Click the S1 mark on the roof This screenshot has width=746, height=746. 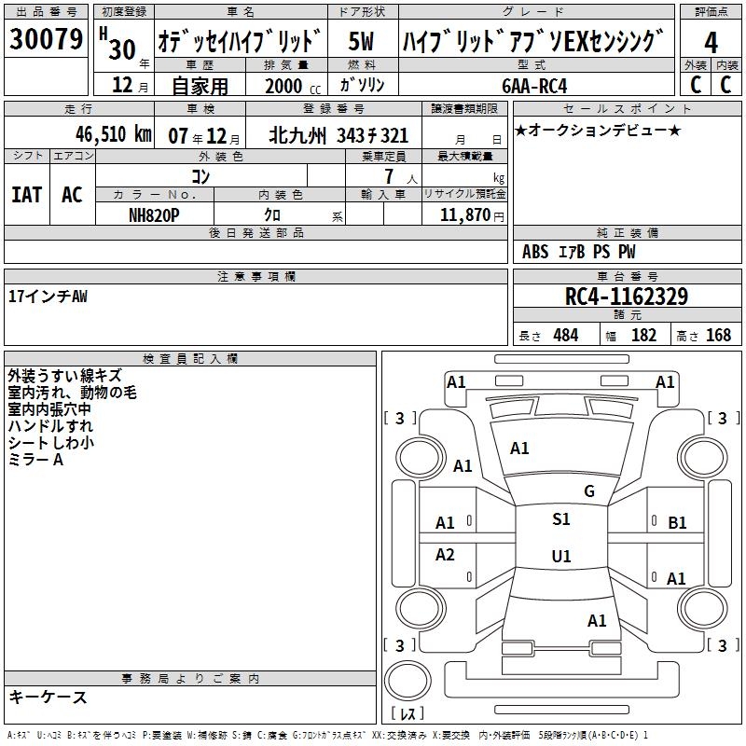(561, 519)
